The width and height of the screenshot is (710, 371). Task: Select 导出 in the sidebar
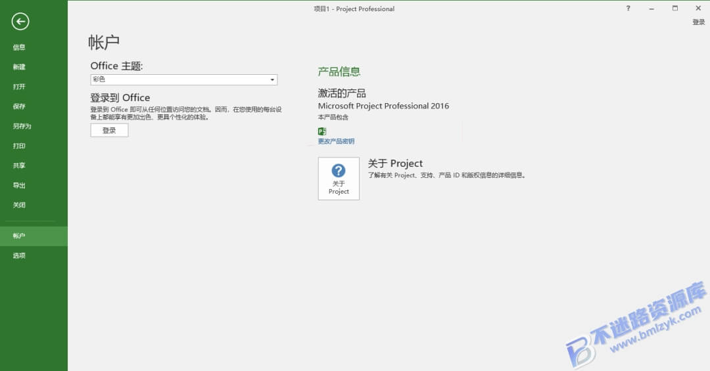(x=19, y=185)
